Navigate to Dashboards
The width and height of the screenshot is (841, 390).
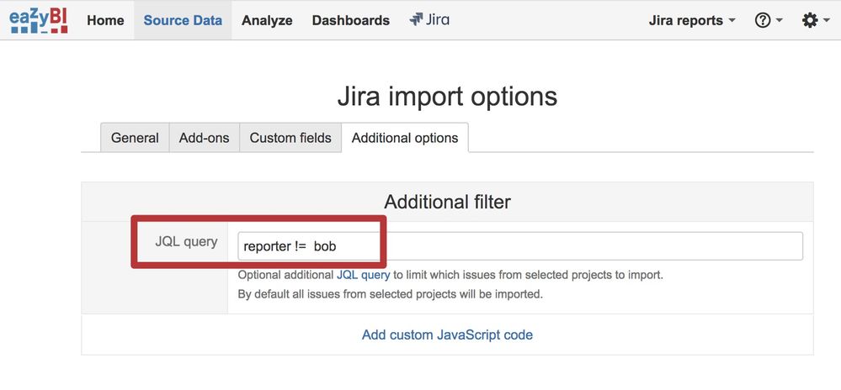(x=351, y=20)
